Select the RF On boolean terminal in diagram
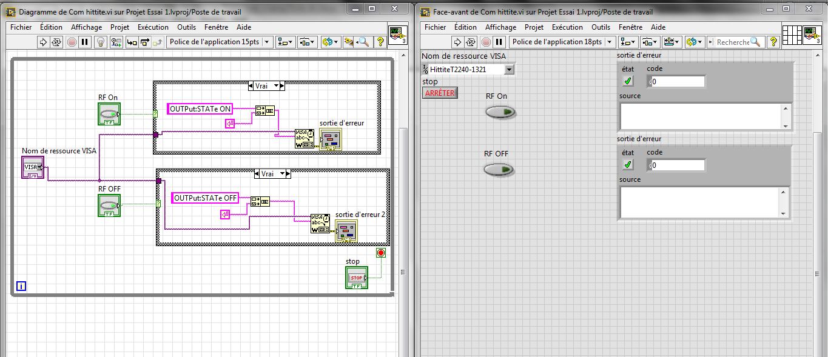828x357 pixels. coord(109,114)
